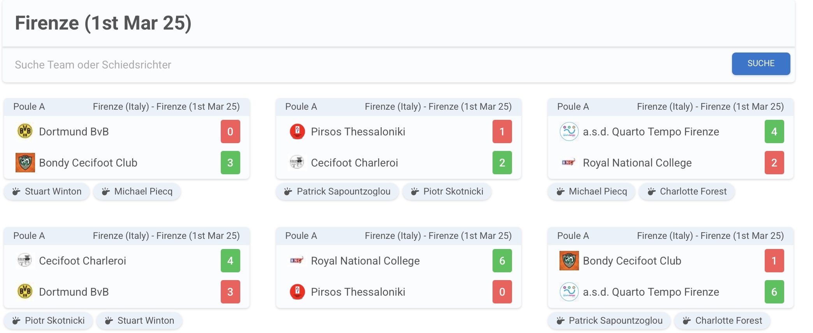The height and width of the screenshot is (333, 813).
Task: Focus the team or referee search field
Action: point(366,65)
